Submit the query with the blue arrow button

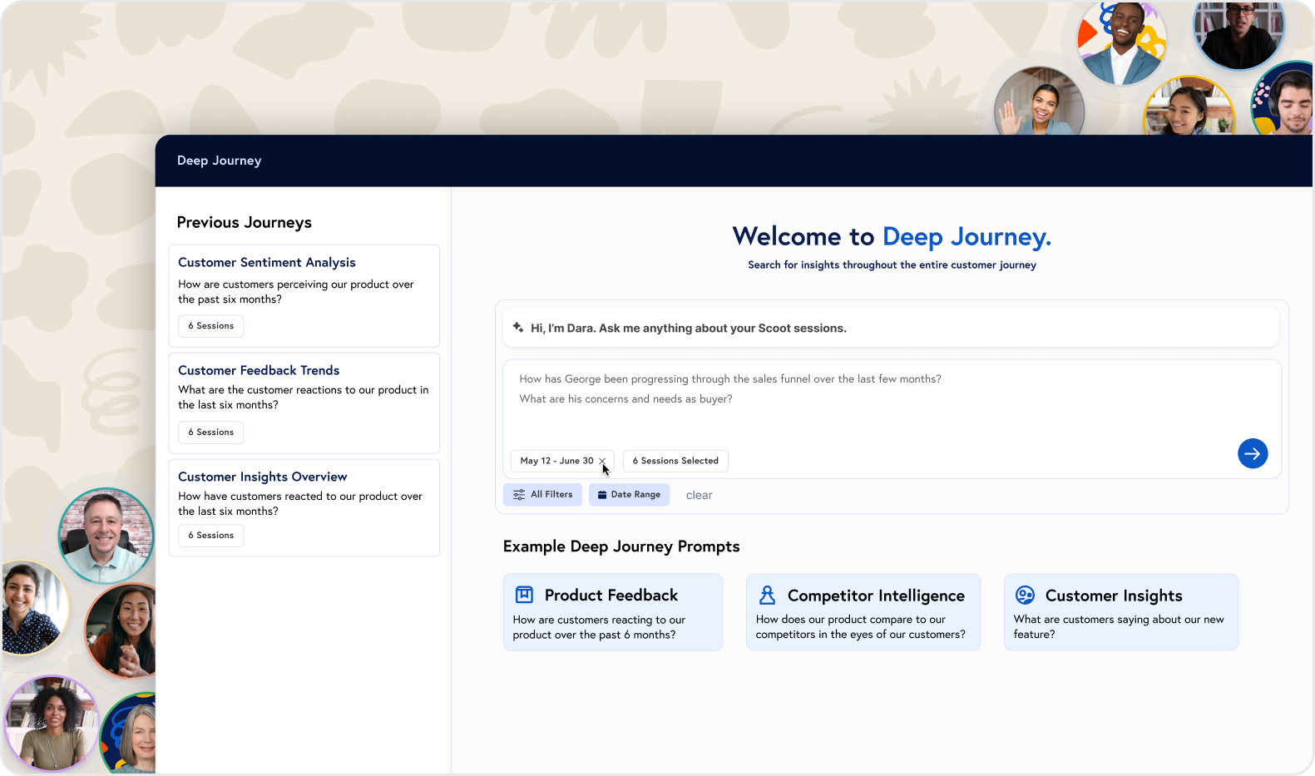click(1253, 453)
